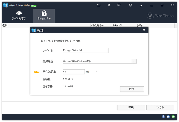Viewport: 179px width, 122px height.
Task: Maximize the Wise Folder Hider window
Action: (162, 5)
